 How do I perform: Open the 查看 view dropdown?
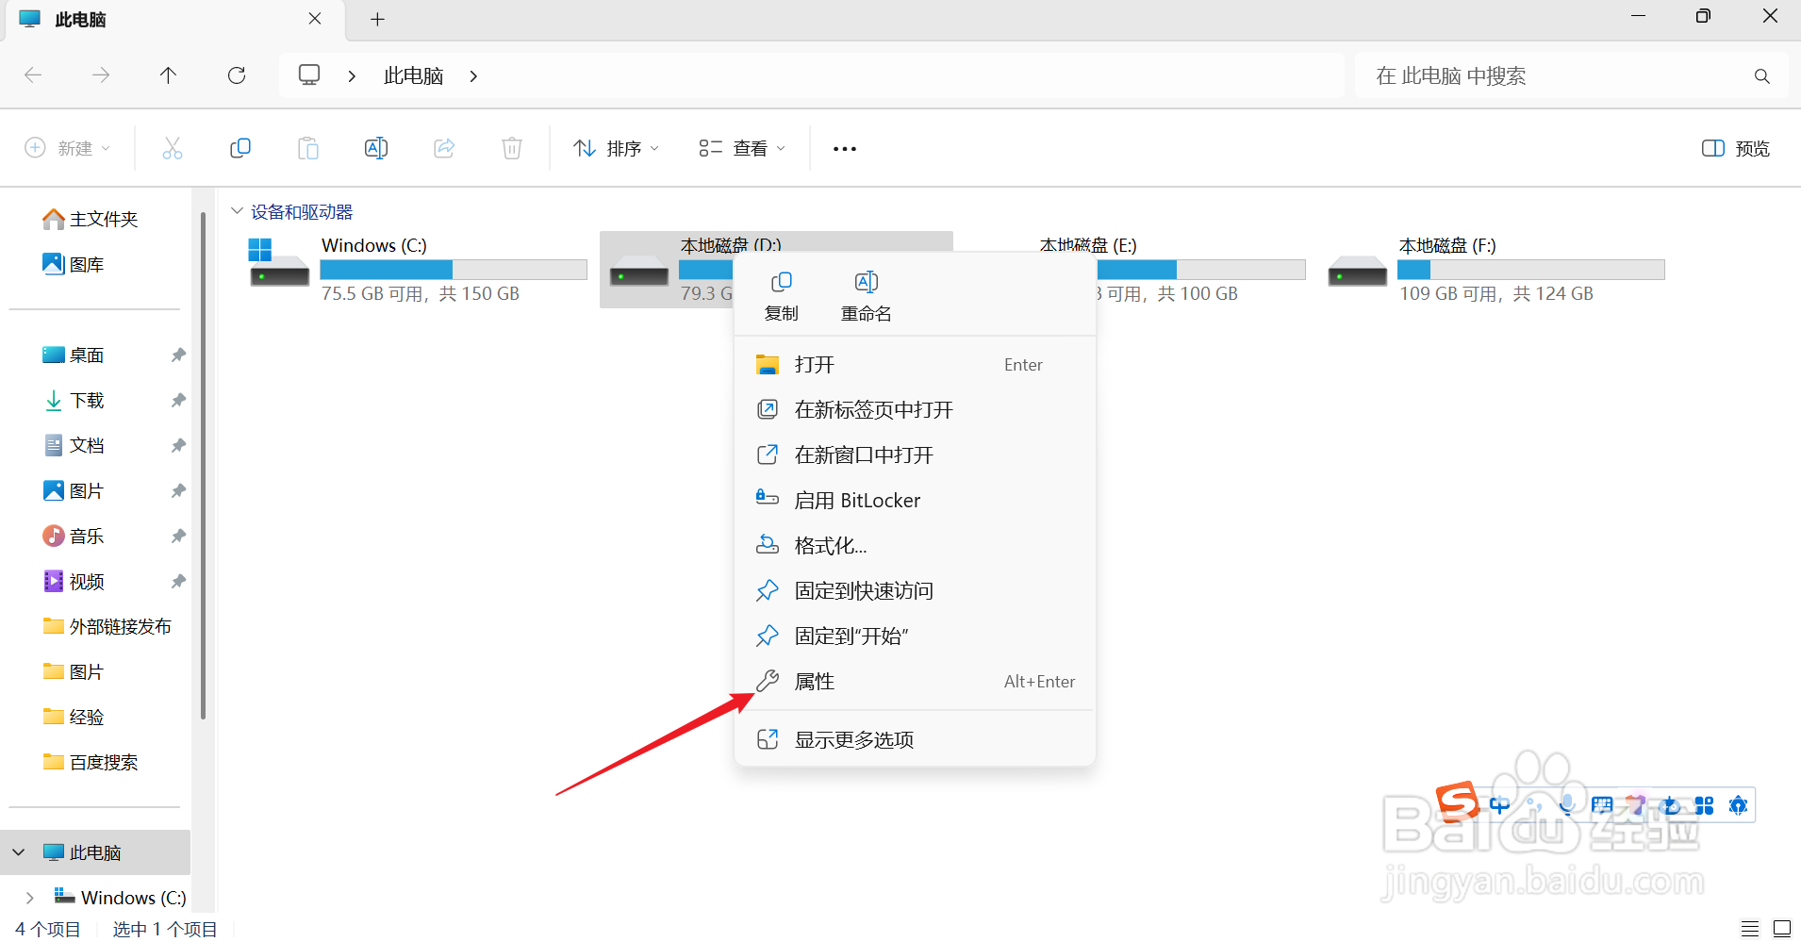point(741,148)
